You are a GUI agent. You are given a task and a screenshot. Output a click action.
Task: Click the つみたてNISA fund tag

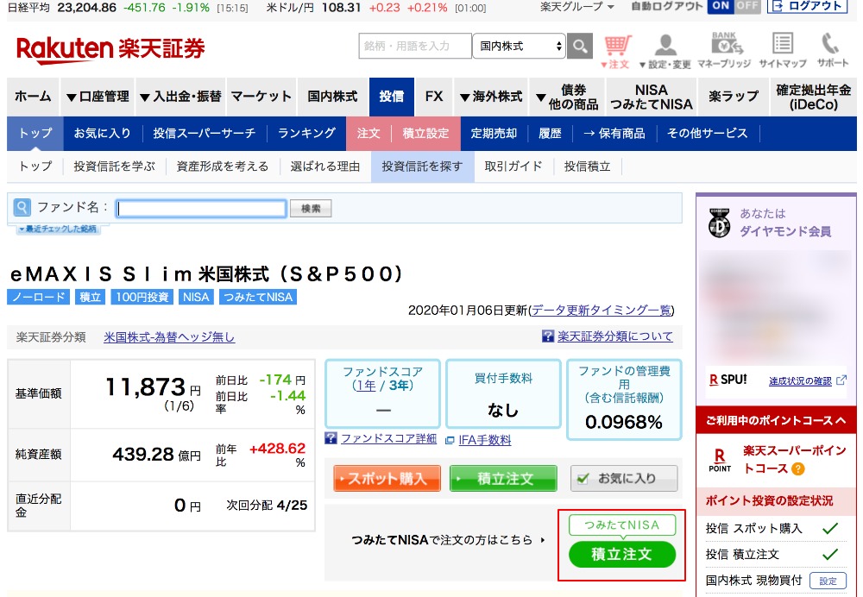pos(257,297)
